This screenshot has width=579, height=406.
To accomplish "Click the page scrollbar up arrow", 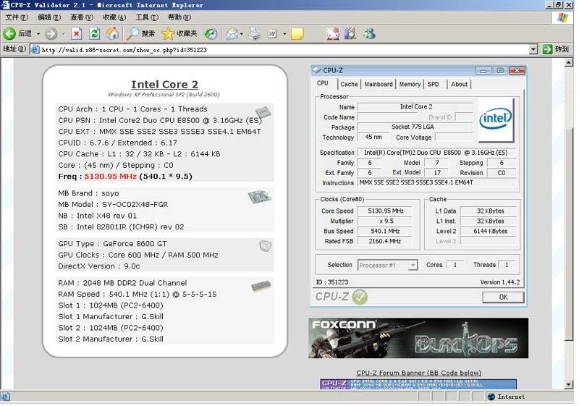I will 569,62.
